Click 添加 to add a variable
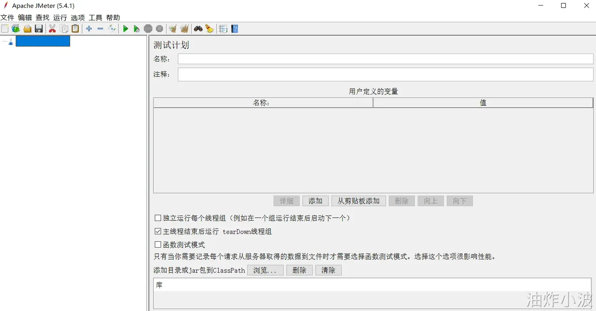The height and width of the screenshot is (311, 596). (315, 201)
